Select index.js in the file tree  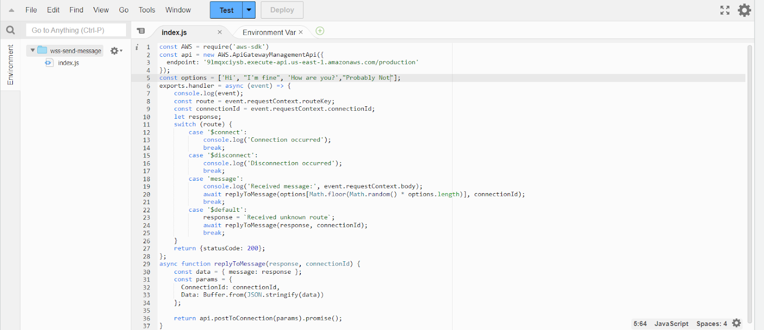point(68,63)
